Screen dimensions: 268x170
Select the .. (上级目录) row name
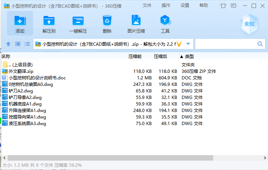click(20, 65)
